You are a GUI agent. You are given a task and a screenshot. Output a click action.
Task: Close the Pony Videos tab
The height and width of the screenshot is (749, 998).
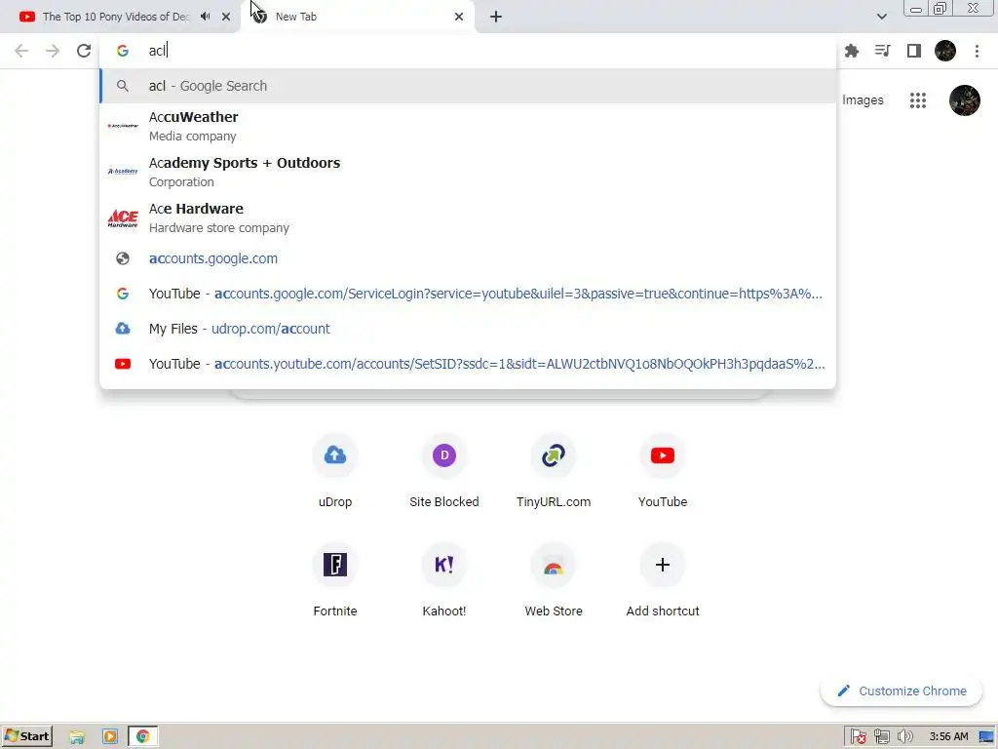(226, 17)
